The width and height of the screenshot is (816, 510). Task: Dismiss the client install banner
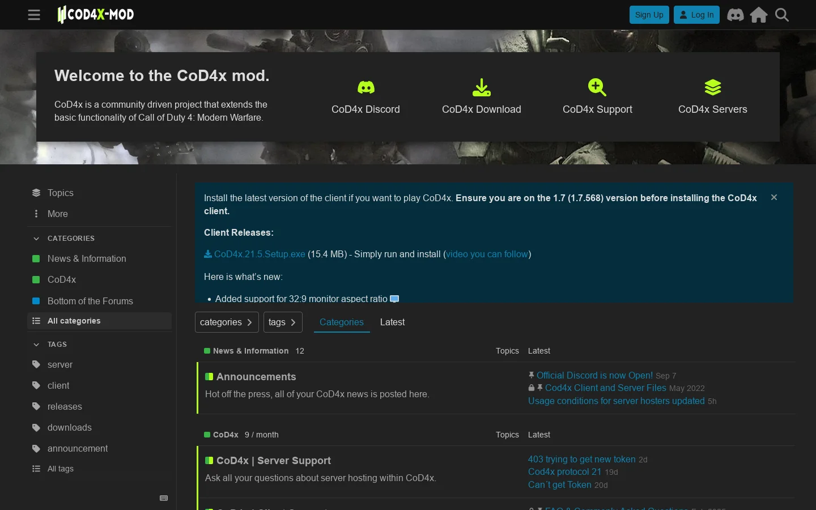click(x=774, y=197)
